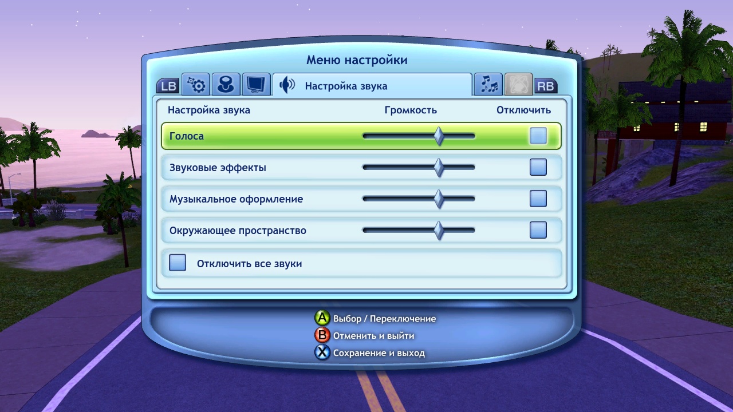Click the blue X button icon

click(322, 352)
